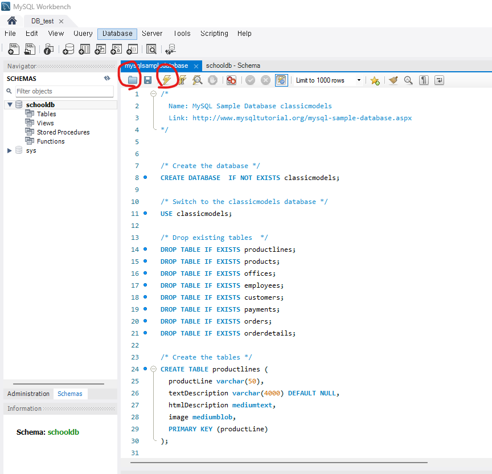Open SQL script file in new tab
Screen dimensions: 492x474
click(x=30, y=49)
